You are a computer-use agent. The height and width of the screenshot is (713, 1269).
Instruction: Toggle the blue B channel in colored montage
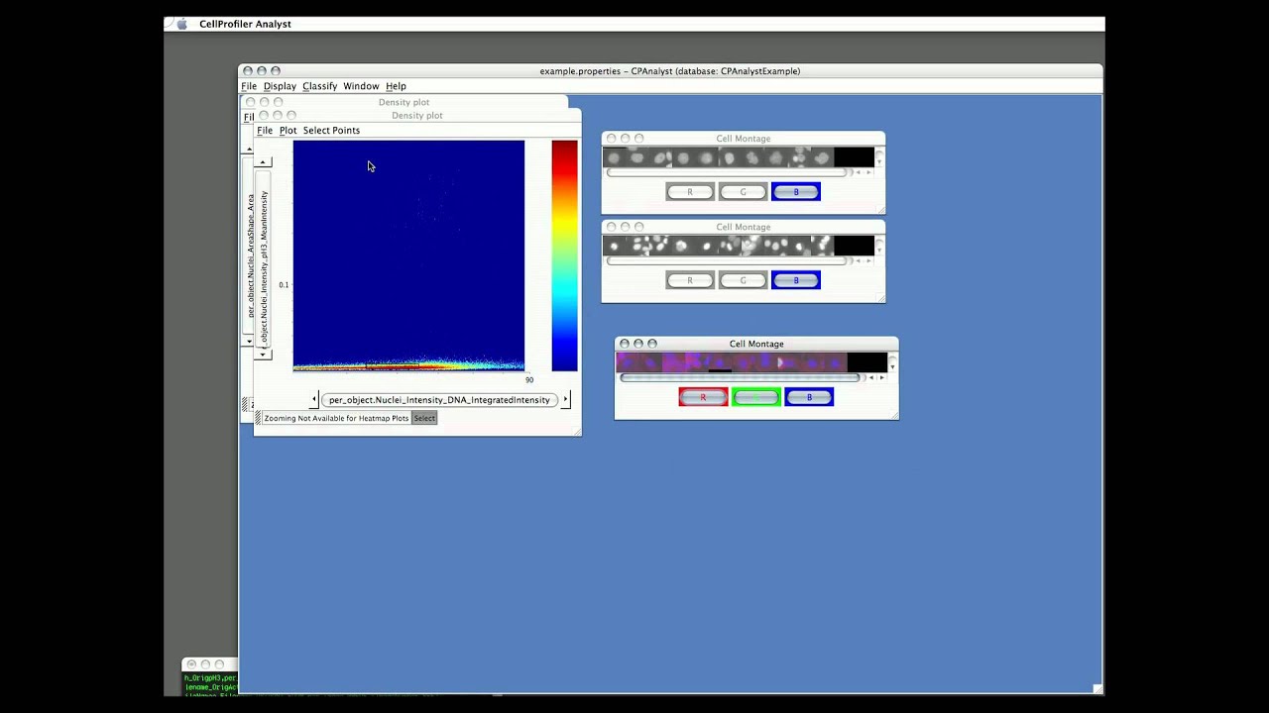click(809, 397)
